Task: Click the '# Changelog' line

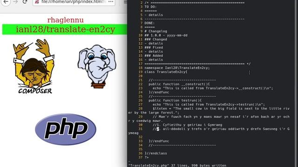Action: tap(156, 31)
